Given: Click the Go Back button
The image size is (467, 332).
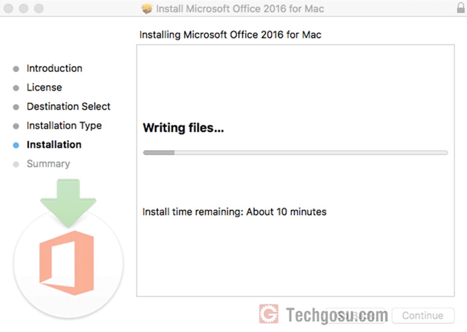Looking at the screenshot, I should (x=355, y=315).
